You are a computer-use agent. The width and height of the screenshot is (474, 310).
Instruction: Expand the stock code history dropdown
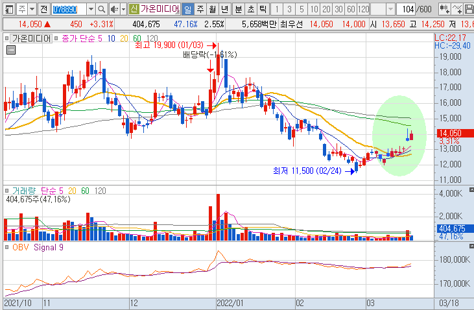(x=91, y=9)
